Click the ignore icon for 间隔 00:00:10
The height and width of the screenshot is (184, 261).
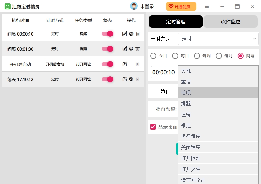(131, 34)
